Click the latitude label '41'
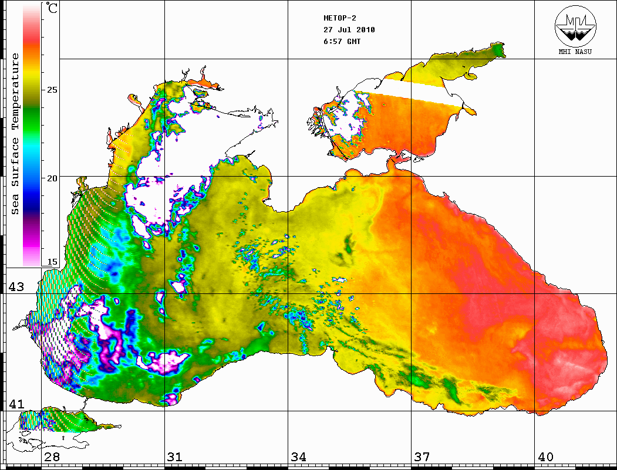617x470 pixels. (x=16, y=404)
